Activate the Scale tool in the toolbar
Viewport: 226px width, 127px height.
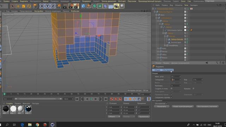click(24, 6)
